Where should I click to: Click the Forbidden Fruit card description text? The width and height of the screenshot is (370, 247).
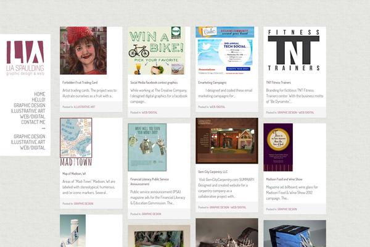[89, 93]
